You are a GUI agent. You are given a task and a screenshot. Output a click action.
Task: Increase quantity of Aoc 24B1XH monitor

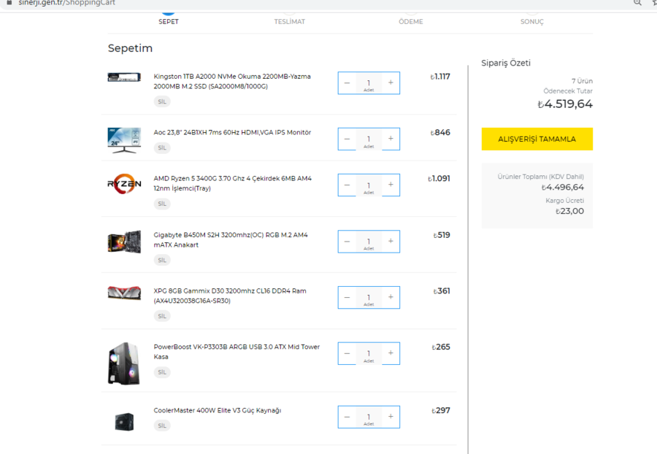(391, 139)
